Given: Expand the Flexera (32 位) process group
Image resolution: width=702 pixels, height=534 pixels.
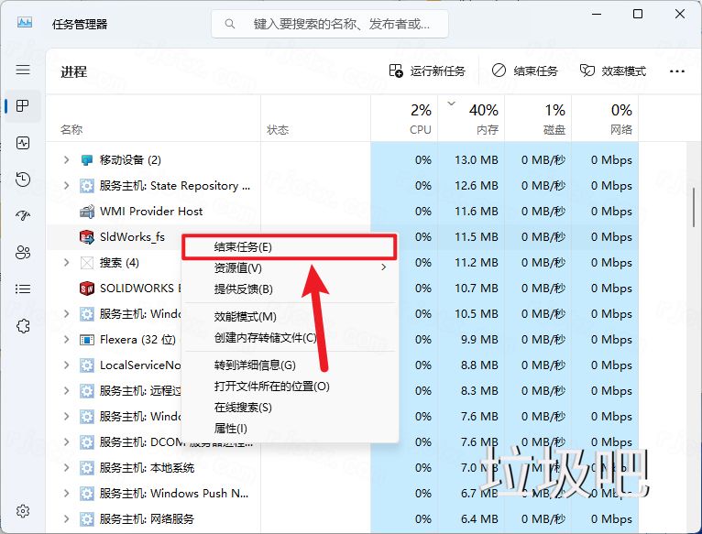Looking at the screenshot, I should [x=66, y=340].
